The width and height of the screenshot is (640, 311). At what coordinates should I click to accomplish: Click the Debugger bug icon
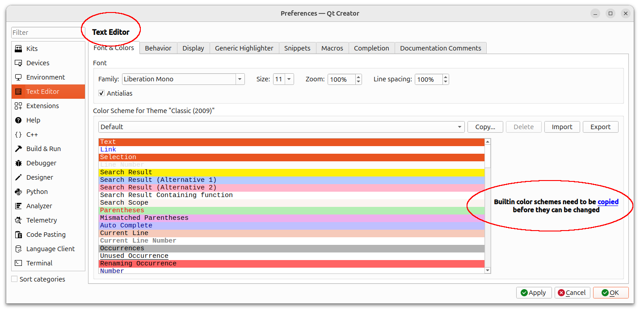(x=18, y=163)
